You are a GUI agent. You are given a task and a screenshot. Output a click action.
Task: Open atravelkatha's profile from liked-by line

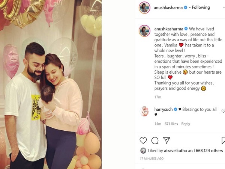tap(175, 151)
